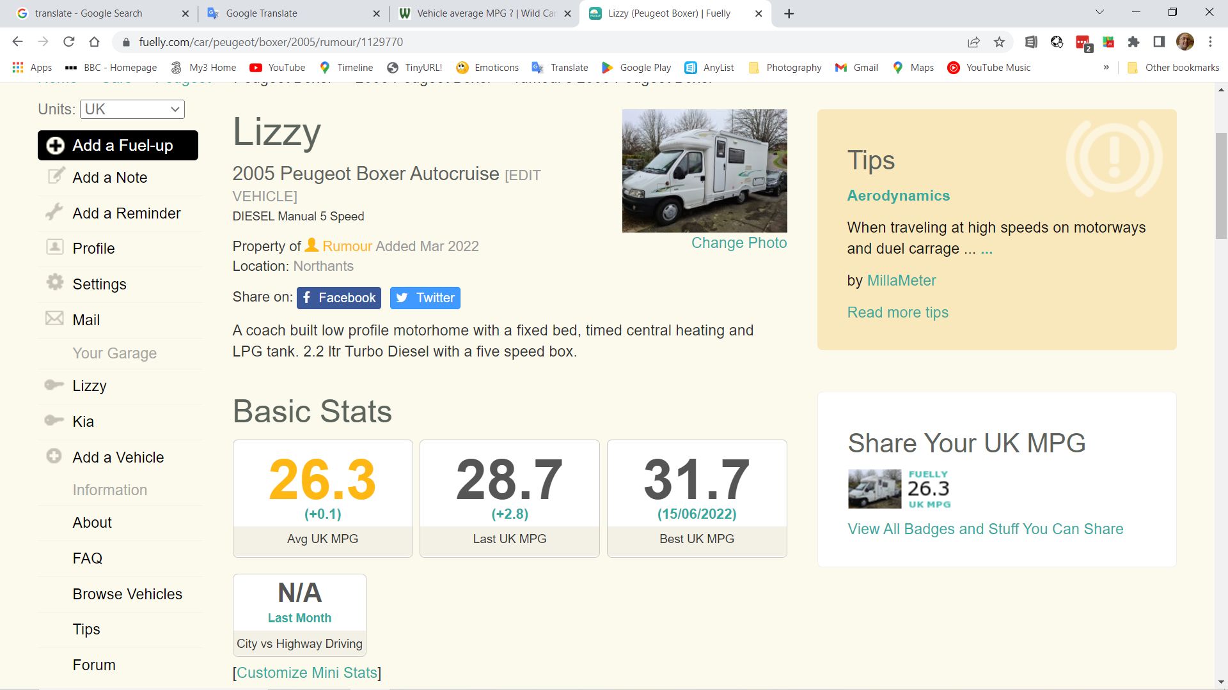The width and height of the screenshot is (1228, 690).
Task: Click the page vertical scrollbar thumb
Action: [1221, 185]
